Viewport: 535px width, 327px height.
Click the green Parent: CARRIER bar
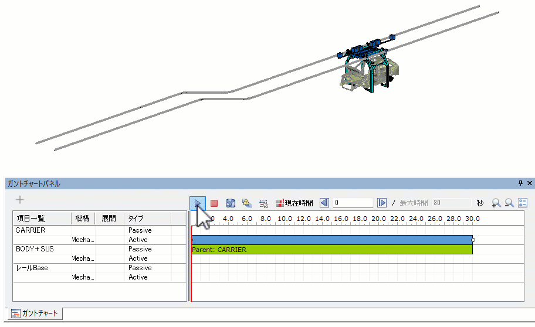click(331, 250)
